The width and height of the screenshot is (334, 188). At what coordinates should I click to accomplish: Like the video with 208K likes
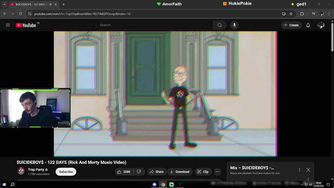tap(124, 172)
